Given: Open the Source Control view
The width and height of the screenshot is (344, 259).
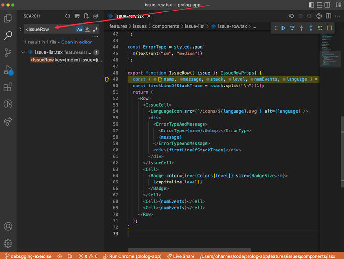Looking at the screenshot, I should pyautogui.click(x=8, y=53).
